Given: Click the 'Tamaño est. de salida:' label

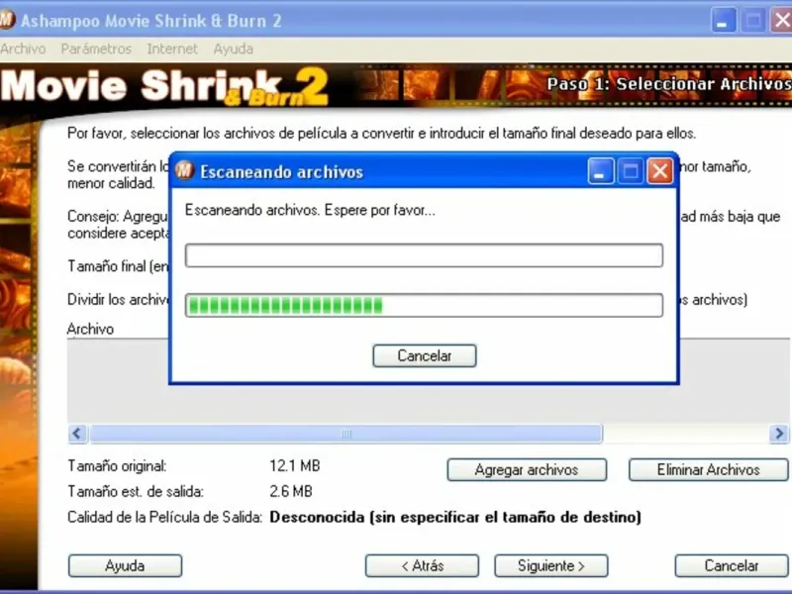Looking at the screenshot, I should [x=136, y=491].
